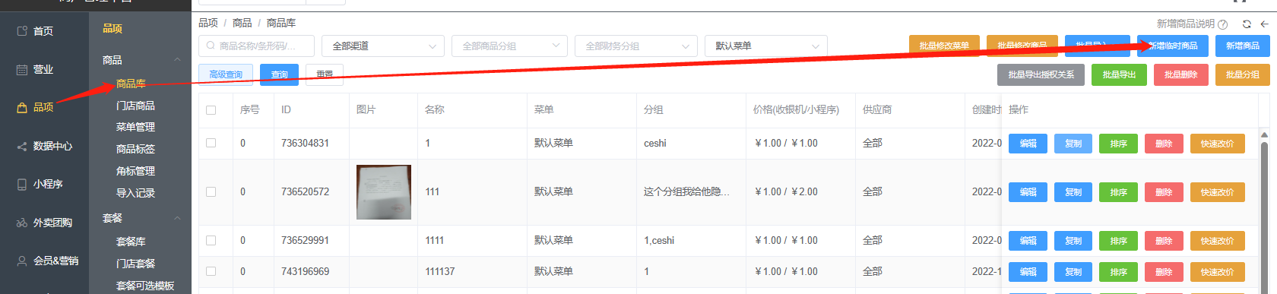Check the row with ID 736520572
Image resolution: width=1277 pixels, height=294 pixels.
(211, 192)
